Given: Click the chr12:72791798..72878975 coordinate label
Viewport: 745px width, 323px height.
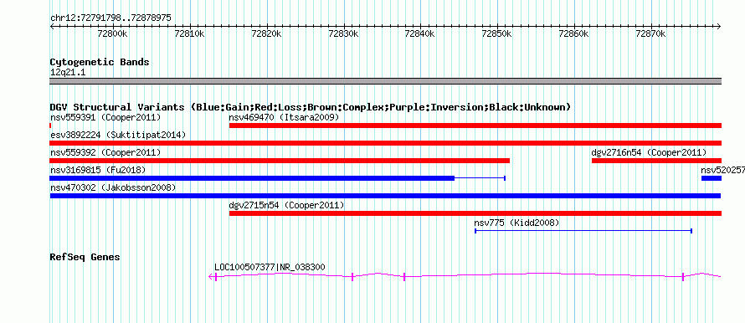Looking at the screenshot, I should click(x=110, y=18).
